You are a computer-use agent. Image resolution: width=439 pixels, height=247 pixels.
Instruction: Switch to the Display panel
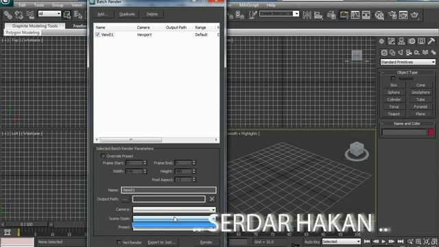tap(421, 41)
